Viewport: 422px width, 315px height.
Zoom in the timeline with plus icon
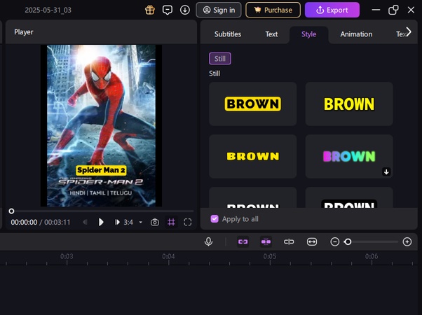coord(407,241)
